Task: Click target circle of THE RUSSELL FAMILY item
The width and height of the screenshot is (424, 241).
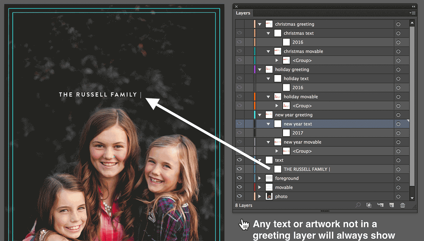Action: tap(398, 169)
